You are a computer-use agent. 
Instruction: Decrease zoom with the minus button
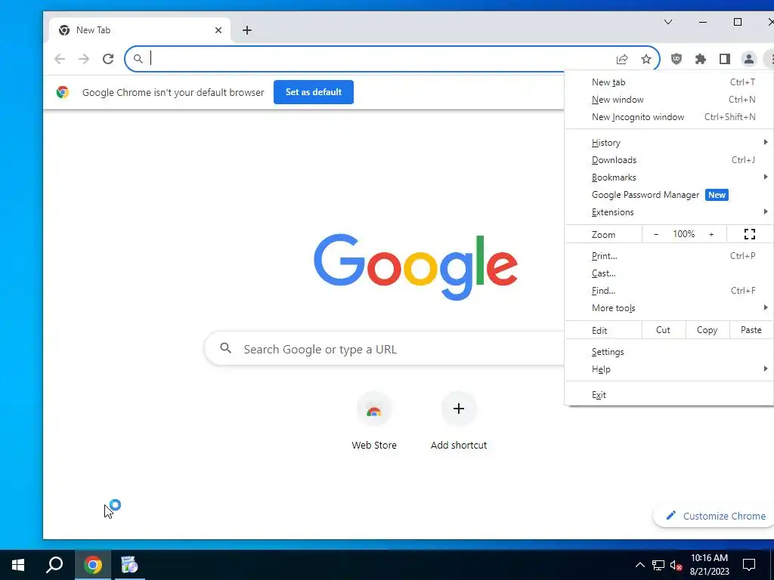pyautogui.click(x=656, y=234)
